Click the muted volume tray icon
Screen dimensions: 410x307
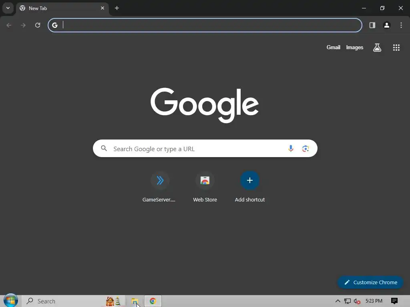coord(357,301)
